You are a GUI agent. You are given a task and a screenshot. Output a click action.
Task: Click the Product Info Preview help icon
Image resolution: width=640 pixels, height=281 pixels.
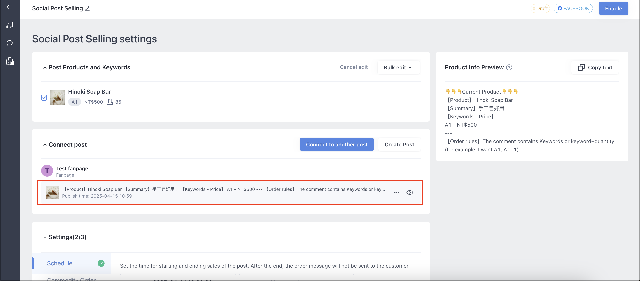coord(509,67)
